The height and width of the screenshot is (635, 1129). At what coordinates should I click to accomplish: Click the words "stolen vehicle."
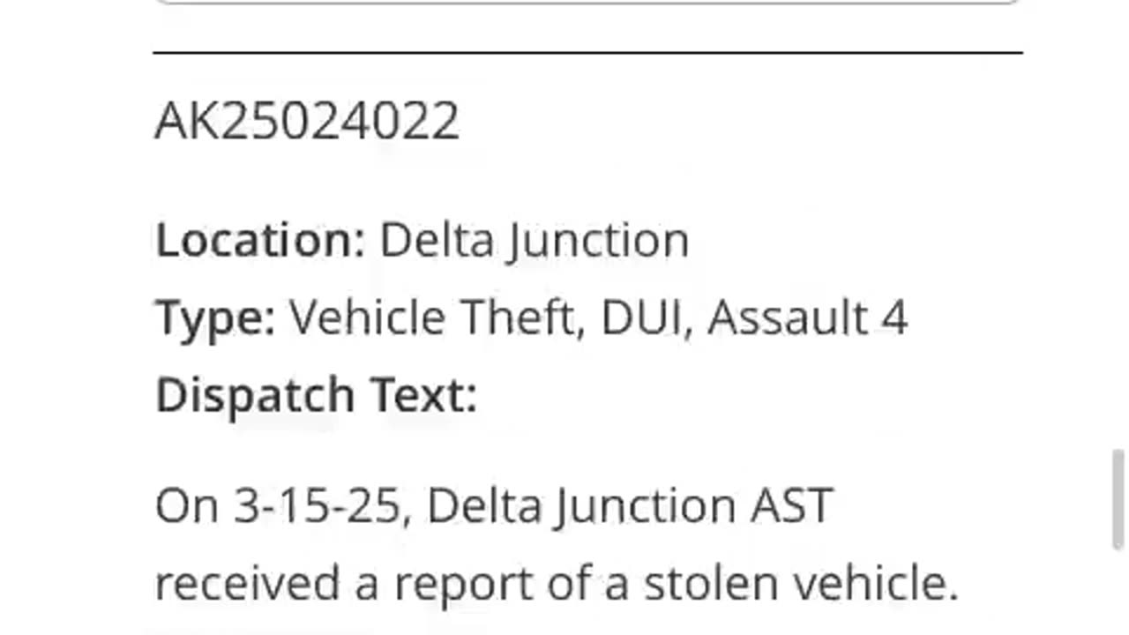(x=801, y=584)
